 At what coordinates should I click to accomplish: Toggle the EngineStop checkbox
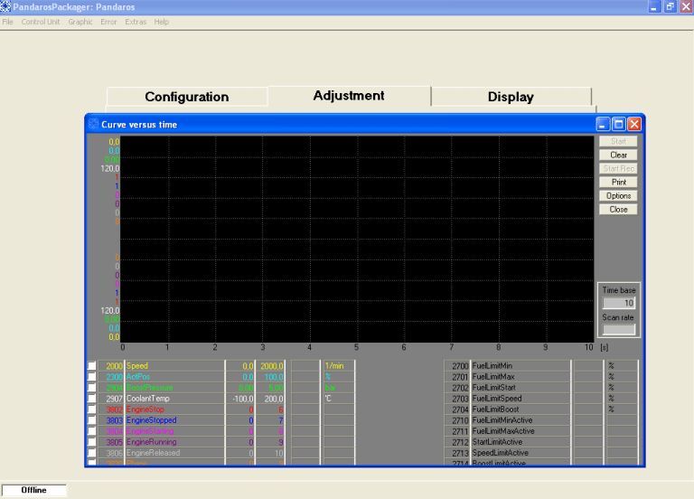91,410
